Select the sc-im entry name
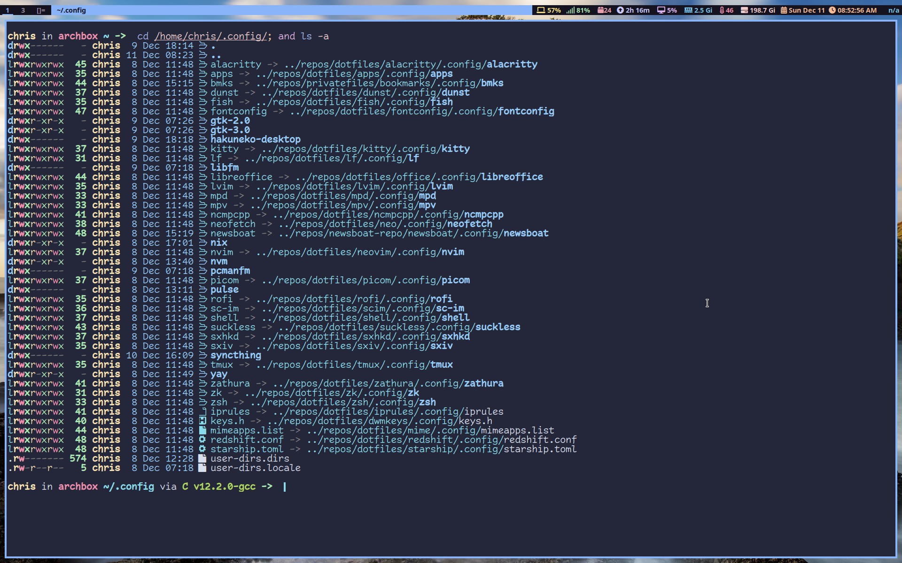 pos(225,308)
